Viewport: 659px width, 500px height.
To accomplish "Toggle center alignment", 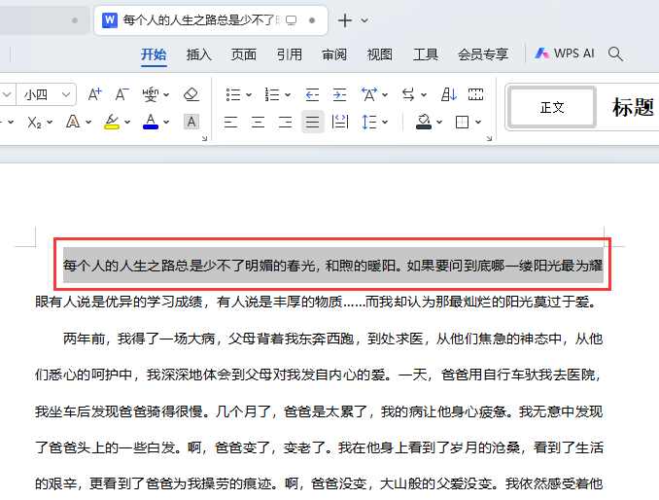I will pos(258,123).
